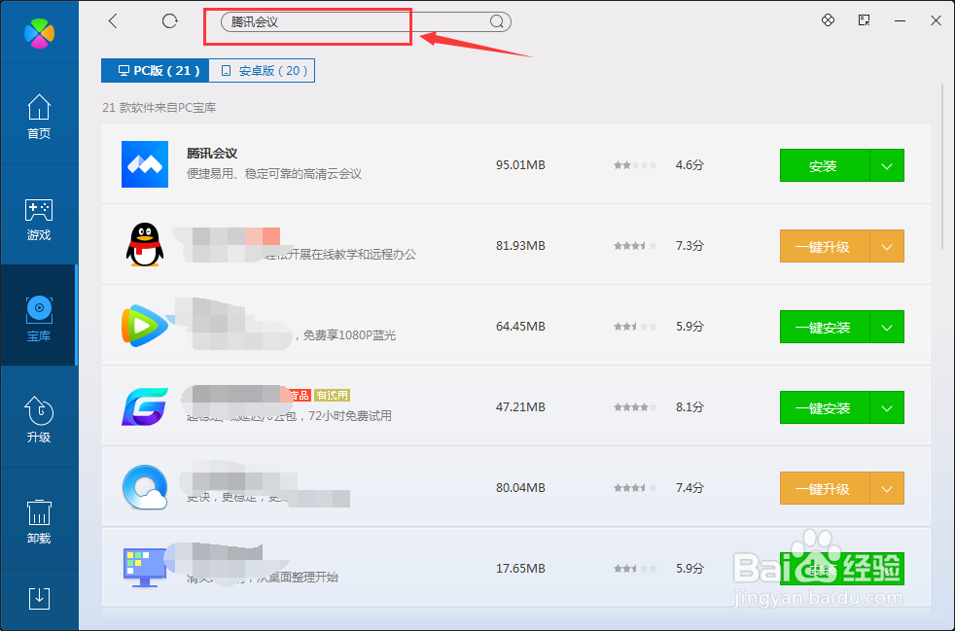The width and height of the screenshot is (955, 631).
Task: Refresh the page with the reload icon
Action: [x=170, y=21]
